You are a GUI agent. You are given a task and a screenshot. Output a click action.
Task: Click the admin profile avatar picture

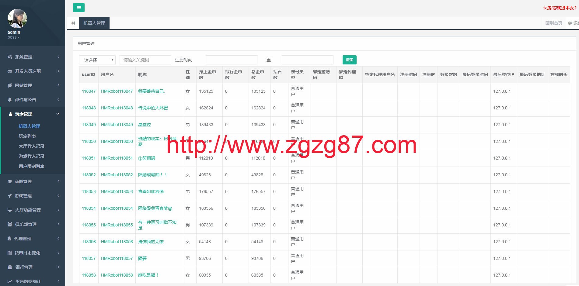tap(17, 19)
